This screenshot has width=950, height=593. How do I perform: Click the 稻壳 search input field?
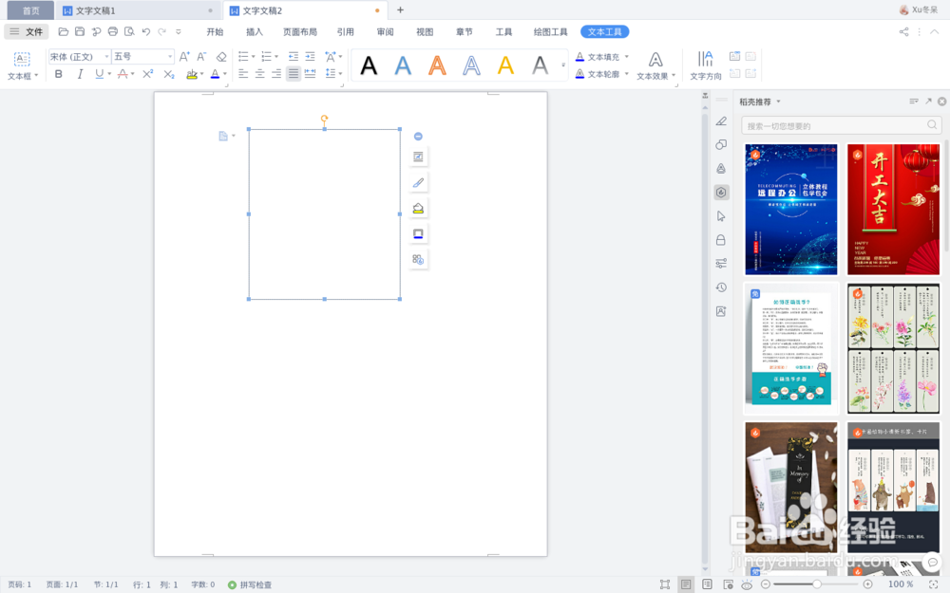point(841,125)
